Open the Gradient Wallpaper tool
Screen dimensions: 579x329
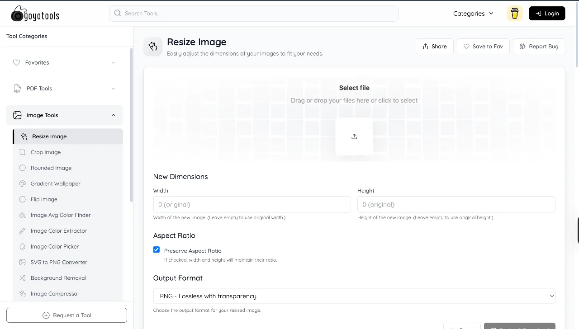point(68,184)
